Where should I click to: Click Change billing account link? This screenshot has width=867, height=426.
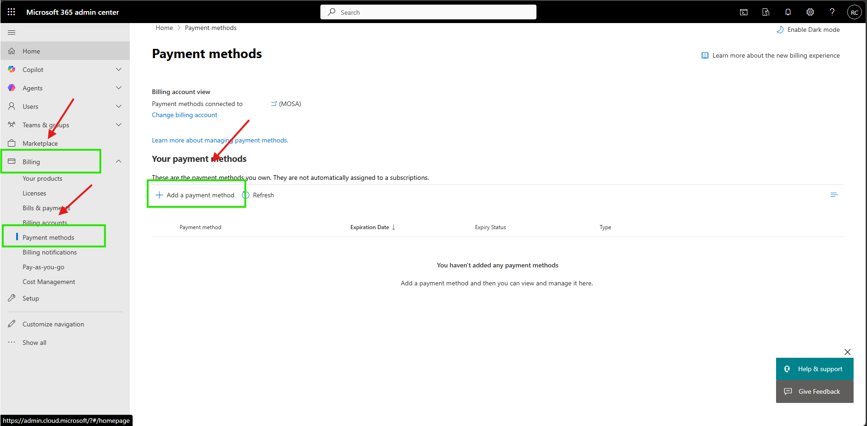click(185, 115)
